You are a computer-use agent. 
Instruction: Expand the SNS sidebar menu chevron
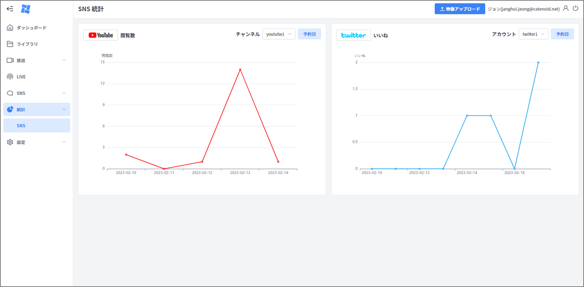[x=64, y=93]
